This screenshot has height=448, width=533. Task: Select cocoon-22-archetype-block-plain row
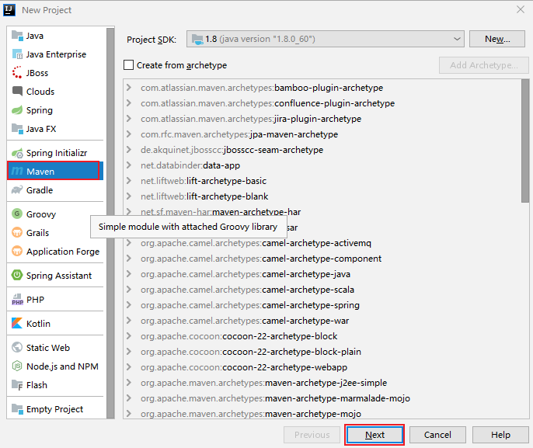coord(322,352)
